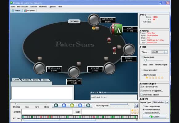This screenshot has width=179, height=123.
Task: Enable the Fortschritt checkbox
Action: [x=143, y=57]
